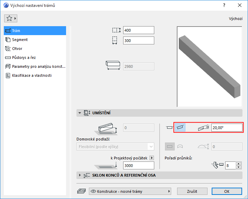Image resolution: width=248 pixels, height=199 pixels.
Task: Click the Domovské podlaží label
Action: click(x=93, y=139)
